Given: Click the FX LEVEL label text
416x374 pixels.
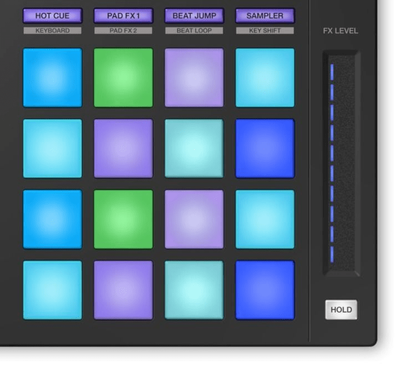Looking at the screenshot, I should point(341,31).
